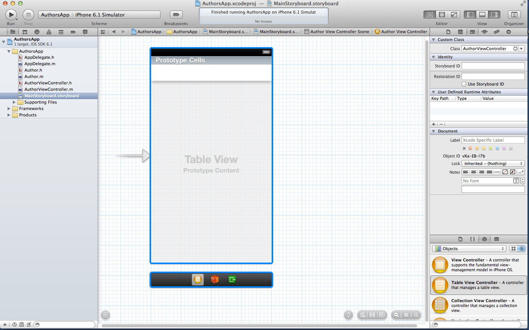
Task: Add a runtime attribute with plus
Action: tap(434, 124)
